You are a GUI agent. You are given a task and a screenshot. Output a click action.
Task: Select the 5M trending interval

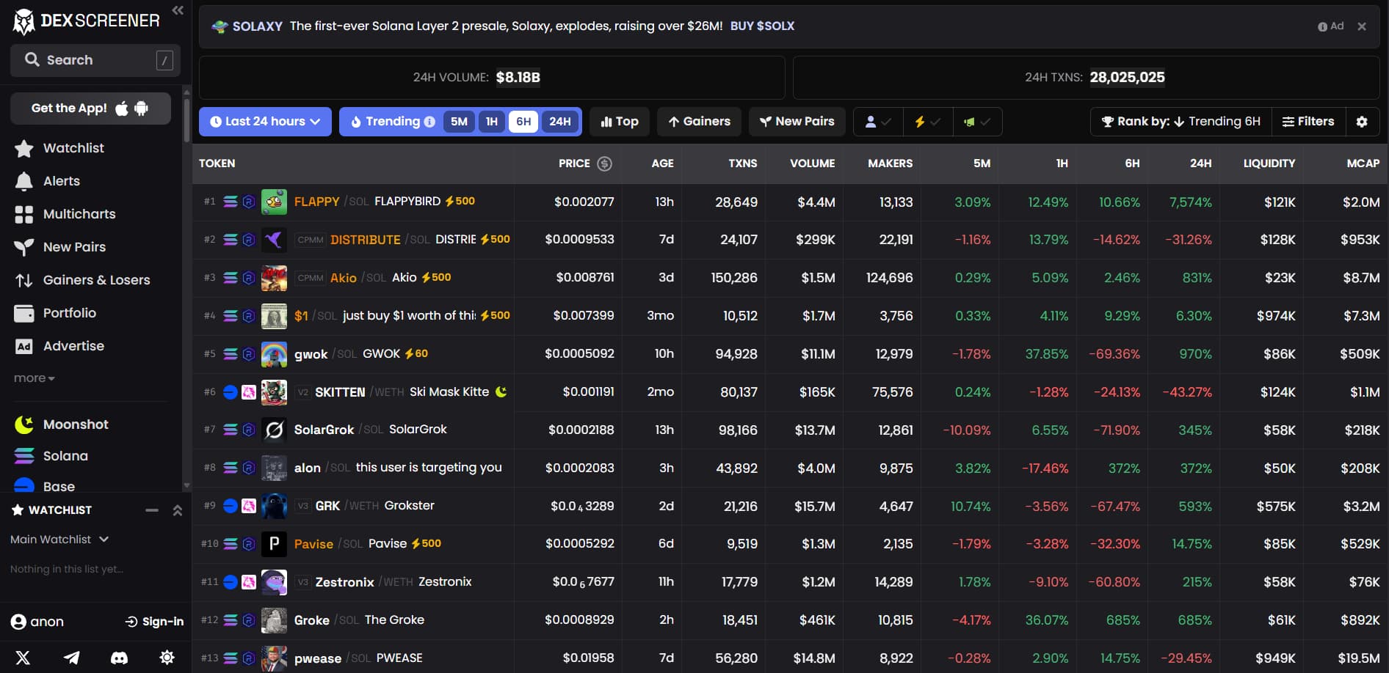(x=459, y=122)
